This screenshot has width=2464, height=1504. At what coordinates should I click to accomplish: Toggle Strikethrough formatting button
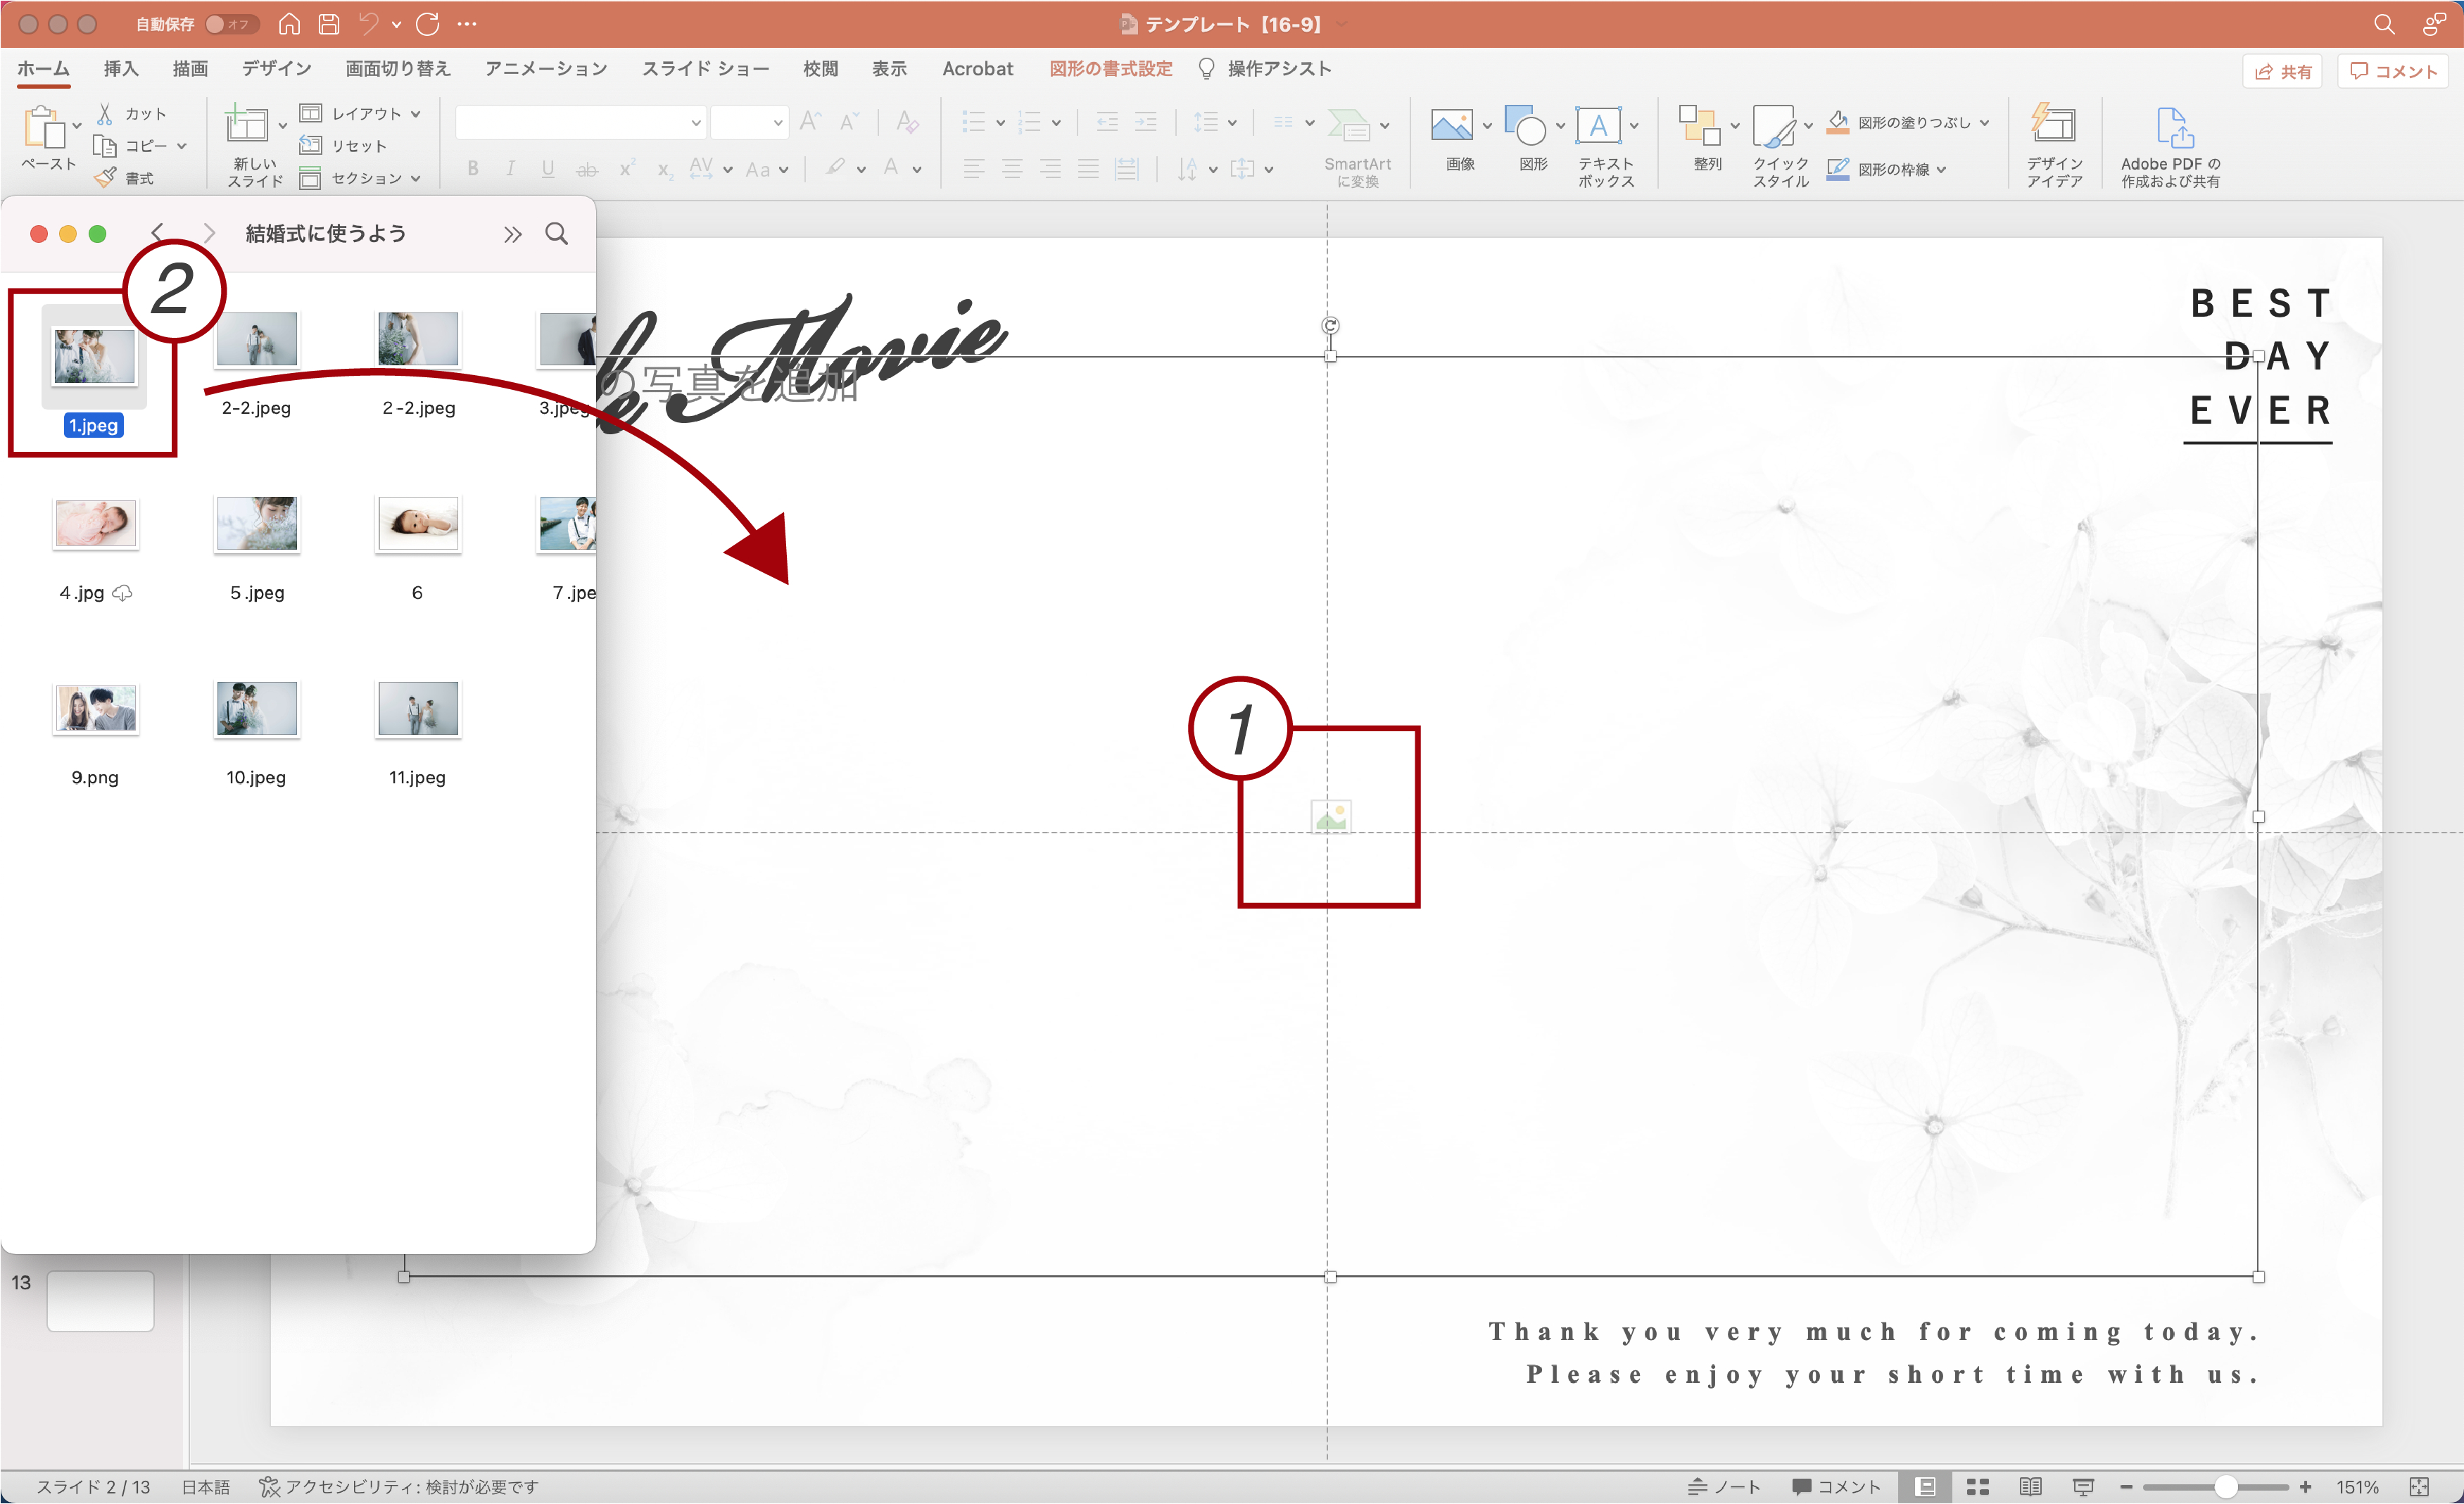587,169
